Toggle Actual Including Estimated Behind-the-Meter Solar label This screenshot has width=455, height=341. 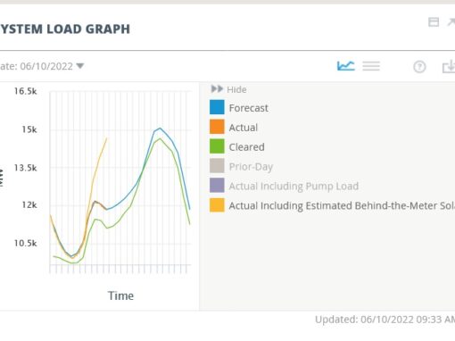tap(342, 205)
